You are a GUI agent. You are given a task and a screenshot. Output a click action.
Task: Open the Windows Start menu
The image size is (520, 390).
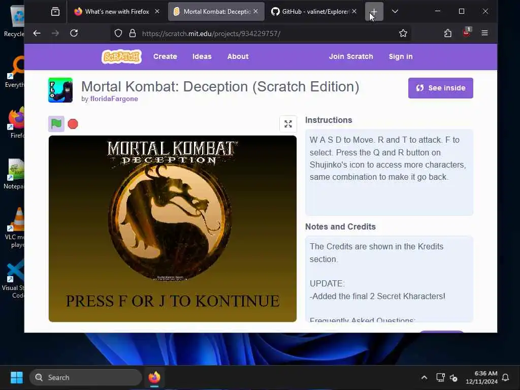17,377
